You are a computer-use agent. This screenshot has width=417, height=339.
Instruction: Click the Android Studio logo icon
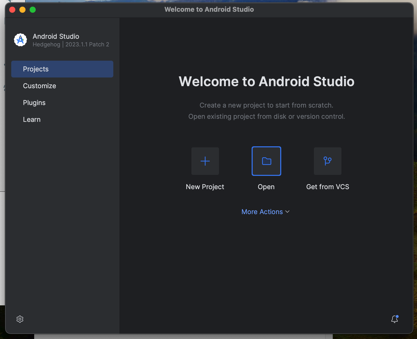coord(20,40)
